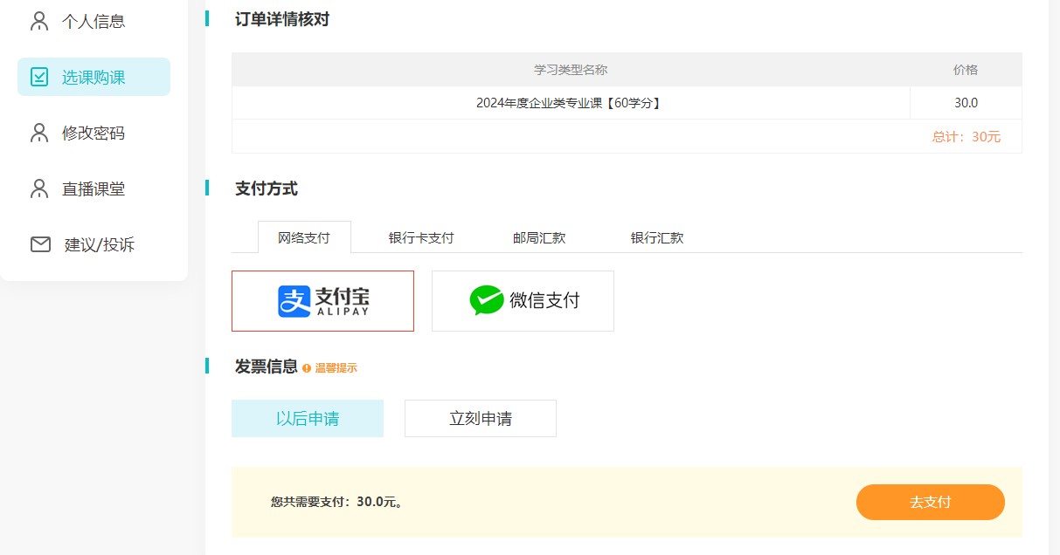The width and height of the screenshot is (1060, 555).
Task: Open the 邮局汇款 payment tab
Action: click(x=538, y=236)
